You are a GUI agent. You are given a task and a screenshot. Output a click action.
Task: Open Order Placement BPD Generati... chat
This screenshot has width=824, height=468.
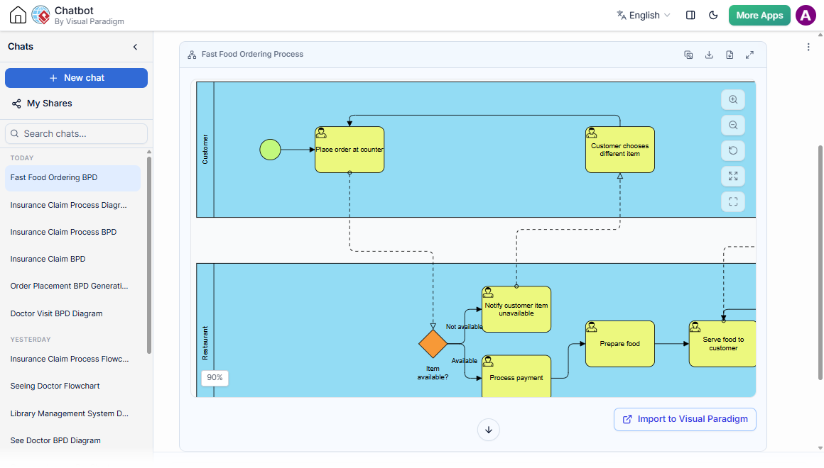[x=72, y=286]
